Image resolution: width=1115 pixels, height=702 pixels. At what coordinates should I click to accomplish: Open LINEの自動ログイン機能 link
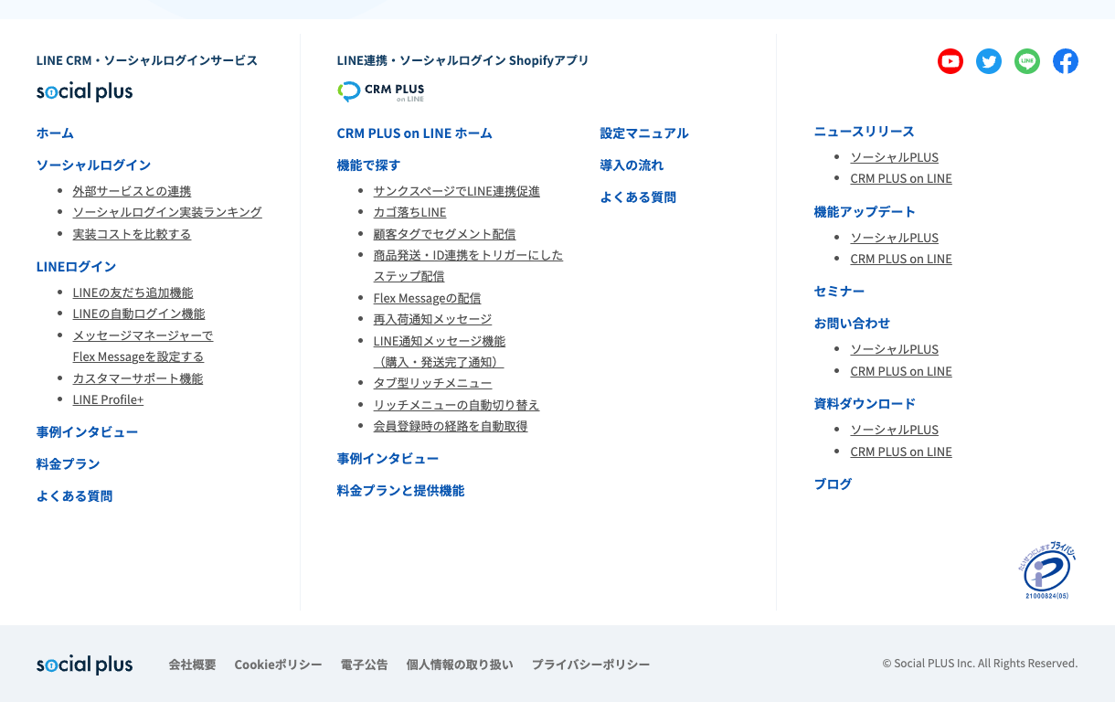click(139, 314)
